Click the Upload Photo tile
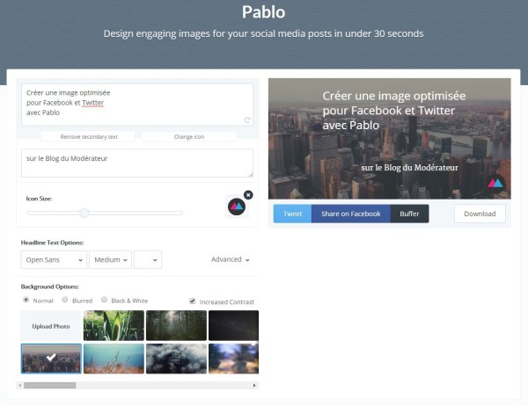528x406 pixels. click(x=51, y=326)
